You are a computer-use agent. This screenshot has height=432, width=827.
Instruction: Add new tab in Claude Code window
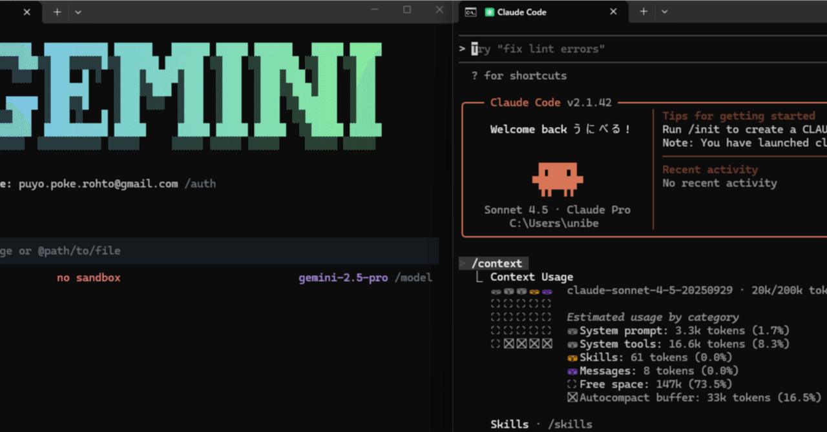point(644,12)
